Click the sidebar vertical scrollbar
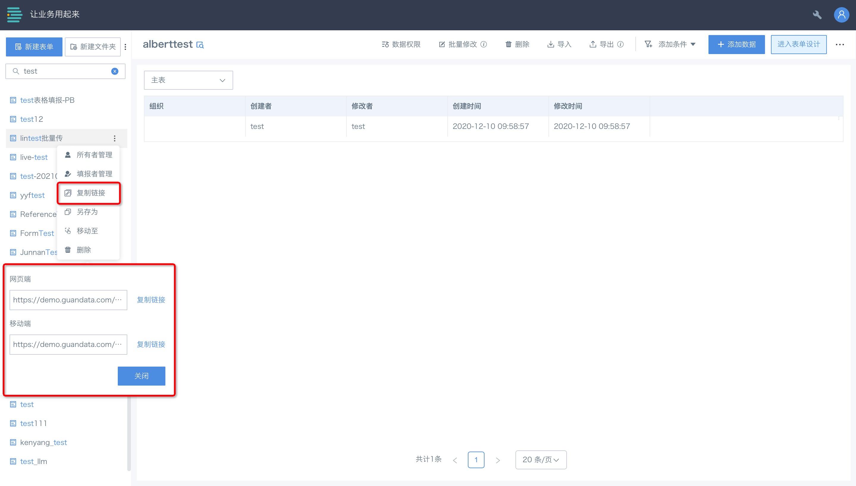856x486 pixels. pos(129,434)
